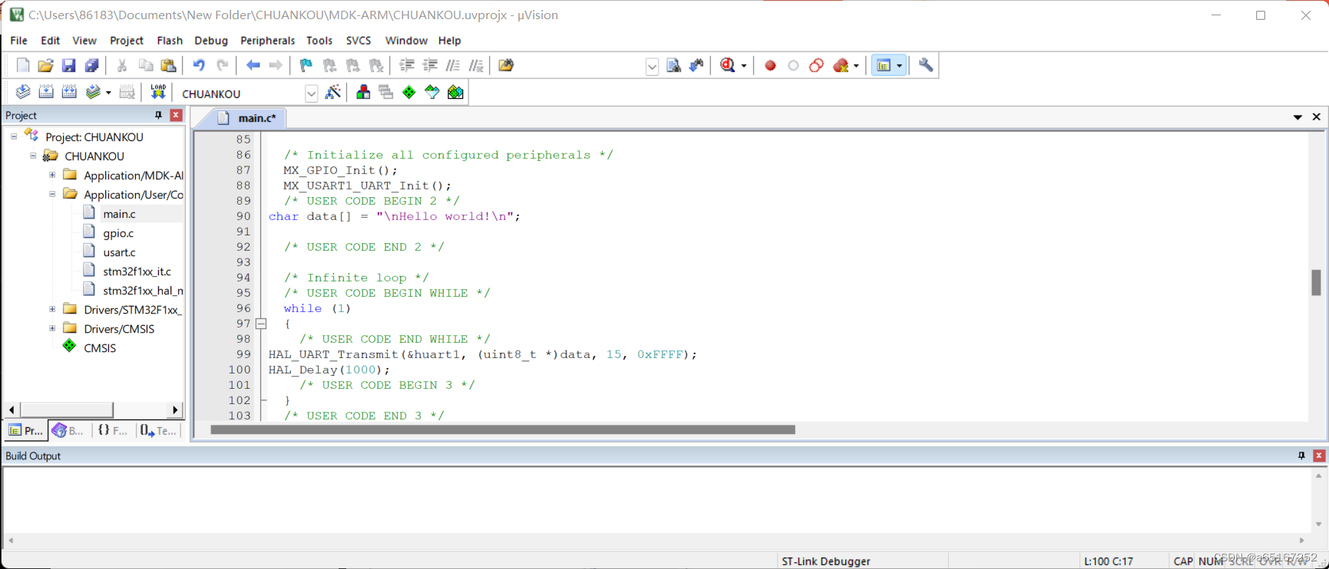Screen dimensions: 1329x569
Task: Download code to flash with LOAD
Action: tap(158, 93)
